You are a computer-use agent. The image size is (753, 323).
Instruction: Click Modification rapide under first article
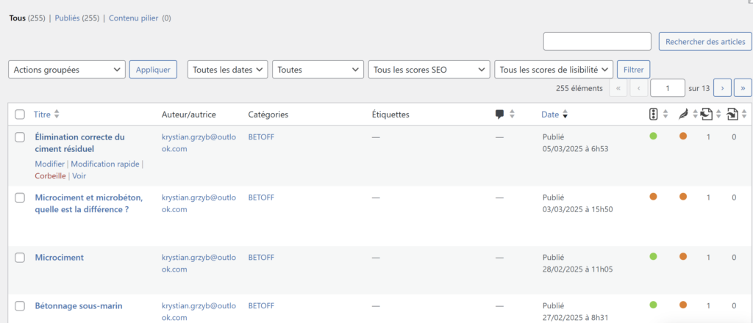(105, 164)
